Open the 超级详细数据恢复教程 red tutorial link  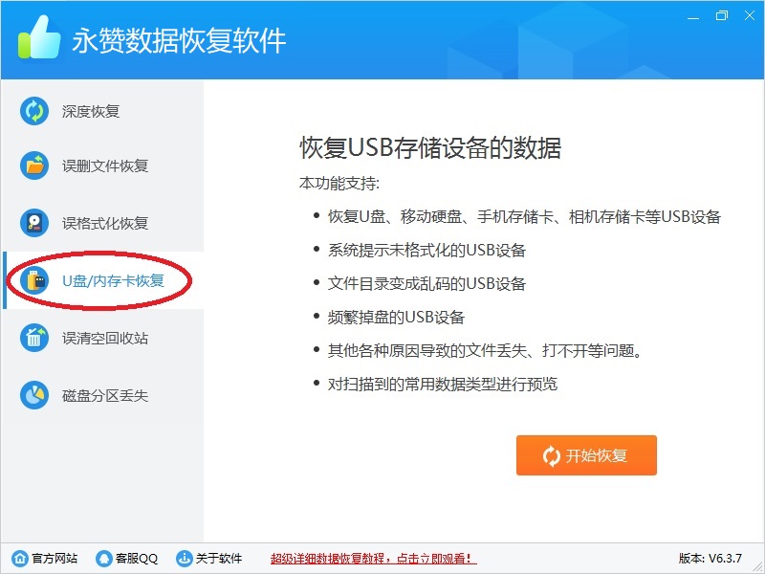pyautogui.click(x=373, y=558)
